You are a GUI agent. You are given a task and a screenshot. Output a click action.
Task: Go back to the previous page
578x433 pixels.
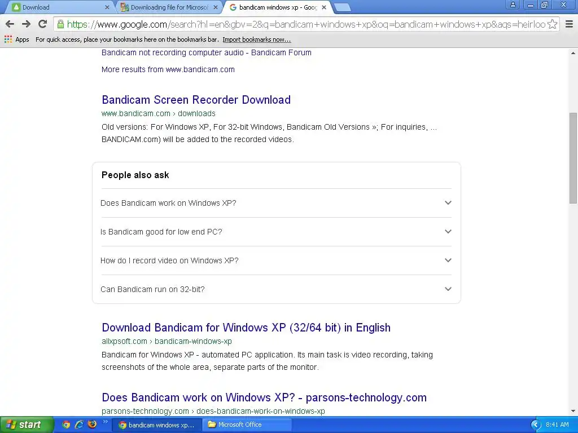10,24
